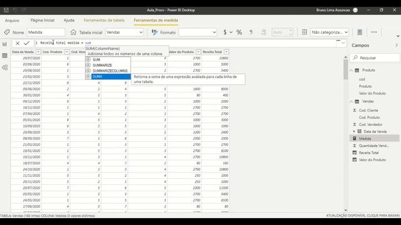Click the decimal places icon
Screen dimensions: 401x225
pos(263,32)
